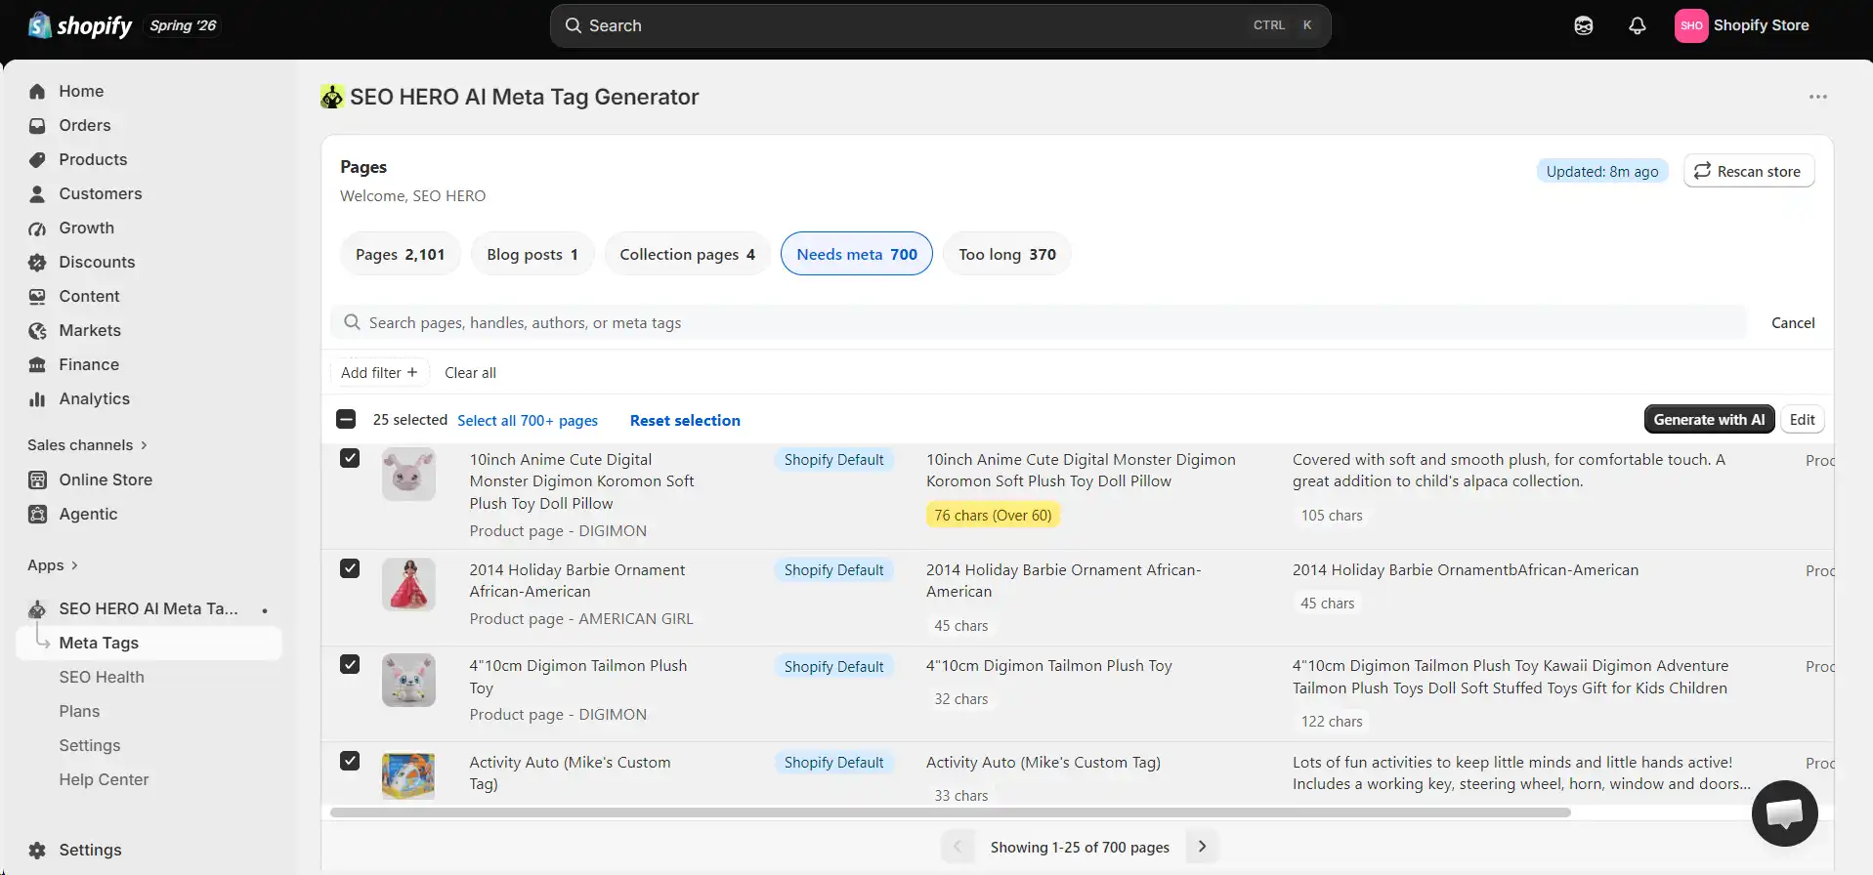
Task: Open the Add filter dropdown
Action: click(x=379, y=372)
